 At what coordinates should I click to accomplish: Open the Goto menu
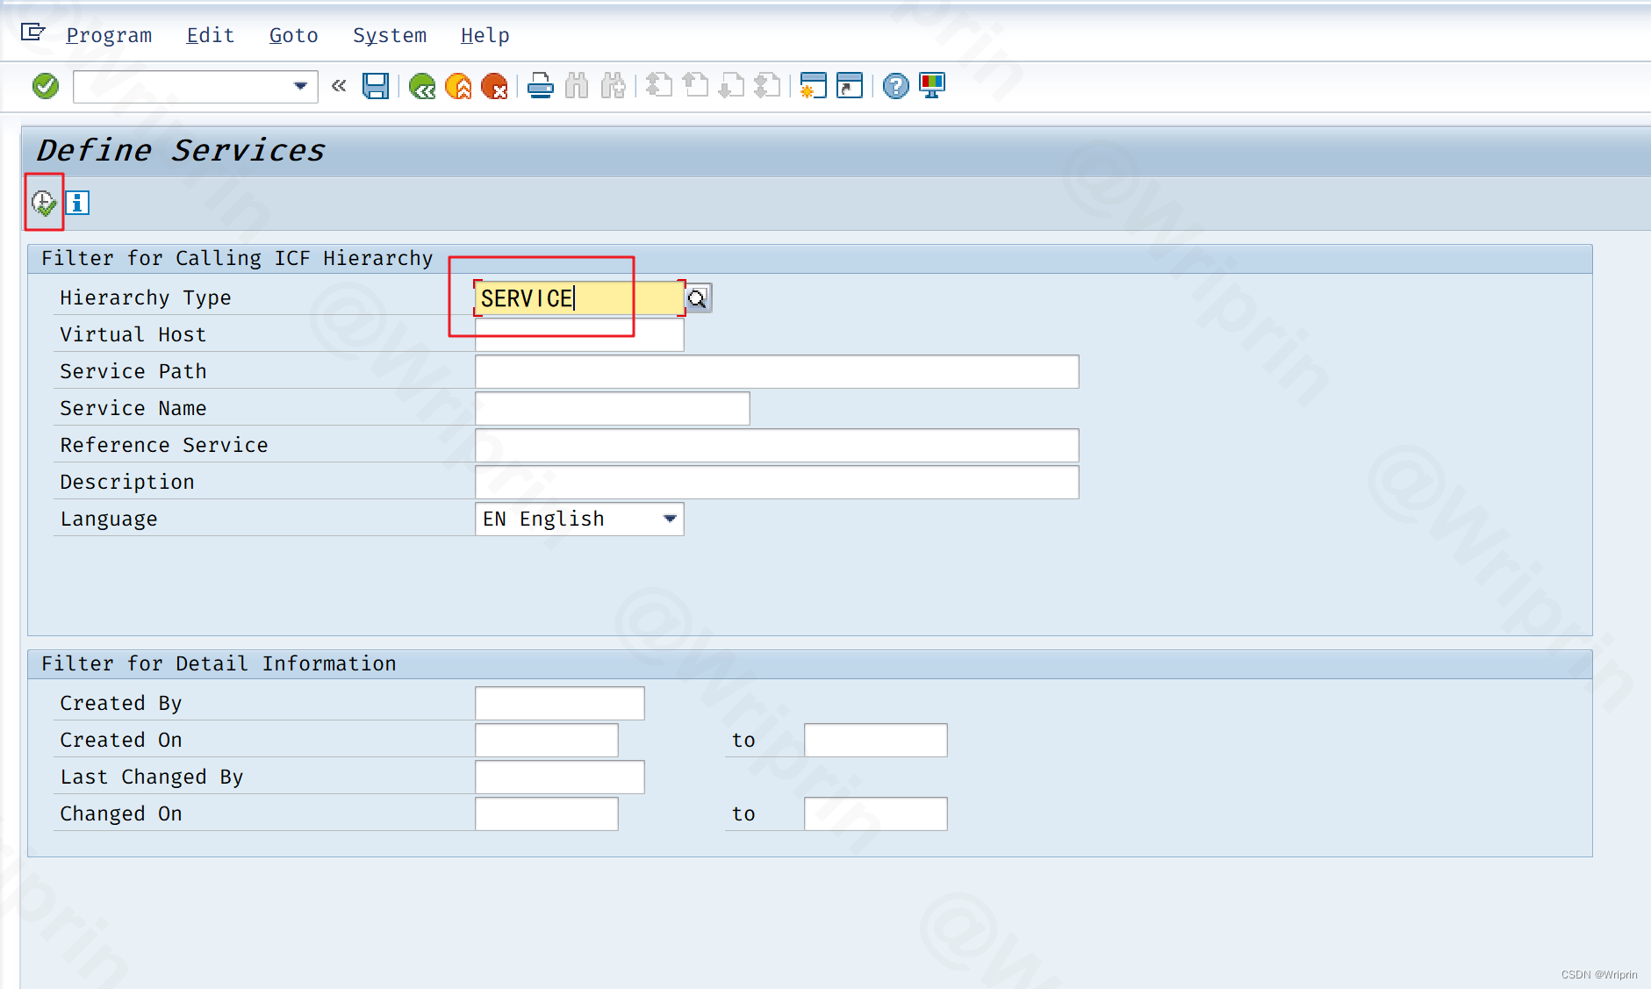point(293,34)
